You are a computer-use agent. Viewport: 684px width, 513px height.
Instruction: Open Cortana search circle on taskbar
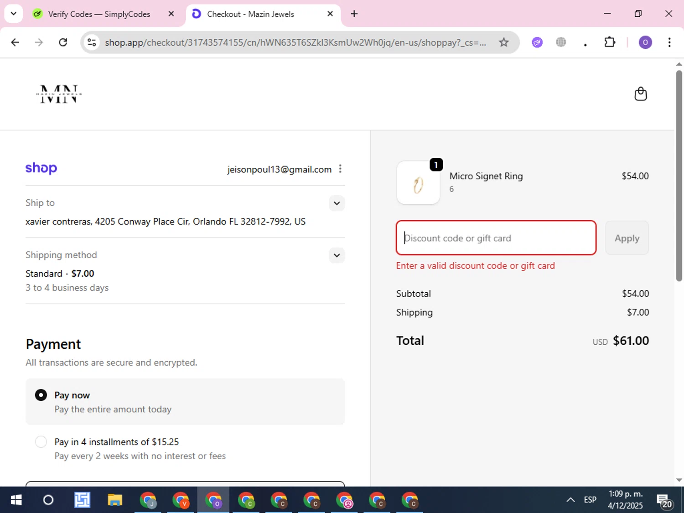(48, 500)
